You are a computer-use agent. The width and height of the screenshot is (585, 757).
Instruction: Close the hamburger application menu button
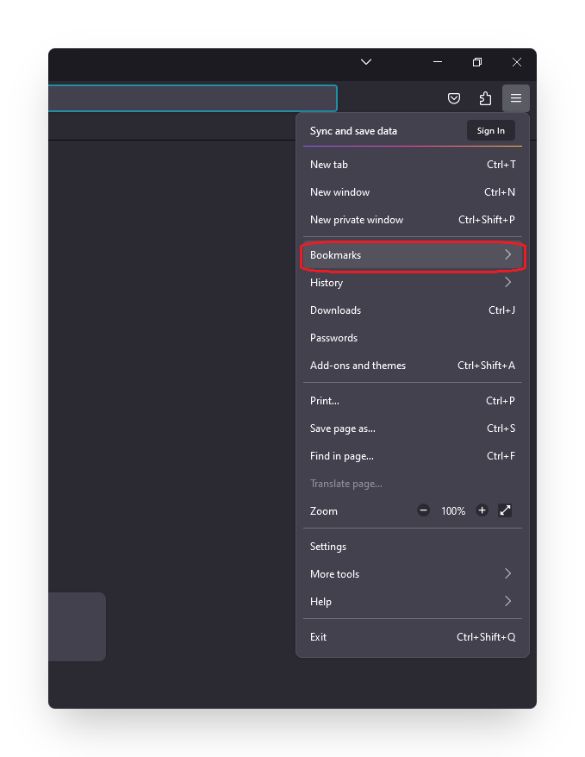tap(516, 98)
